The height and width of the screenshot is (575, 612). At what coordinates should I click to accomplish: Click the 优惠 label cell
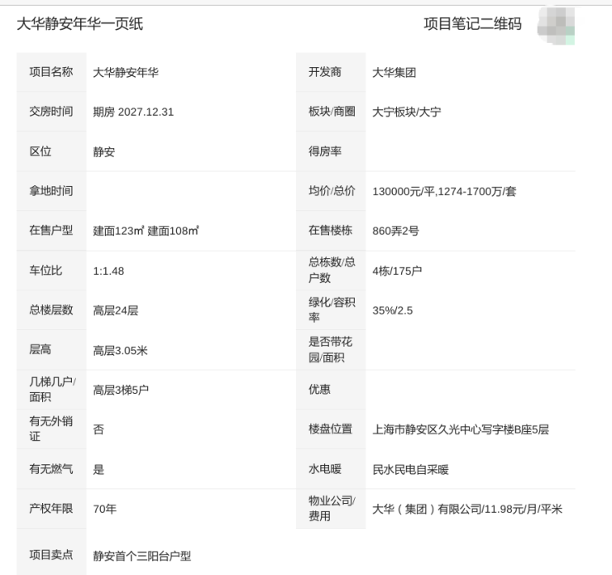point(331,390)
